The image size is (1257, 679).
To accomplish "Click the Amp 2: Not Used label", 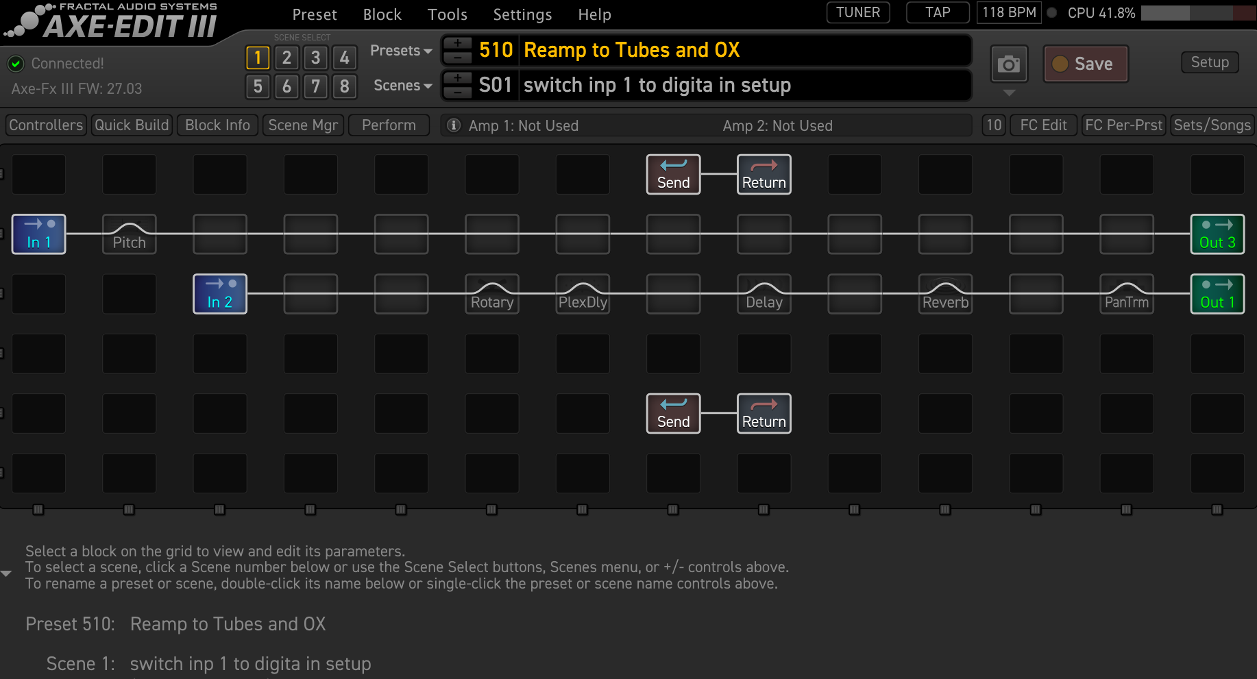I will [777, 126].
